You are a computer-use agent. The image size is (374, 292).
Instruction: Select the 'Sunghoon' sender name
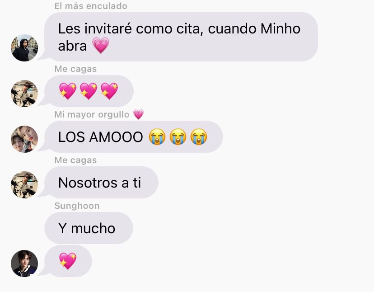point(77,206)
